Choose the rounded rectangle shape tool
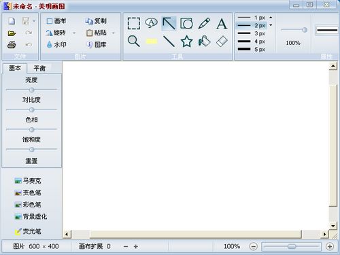 (x=186, y=23)
